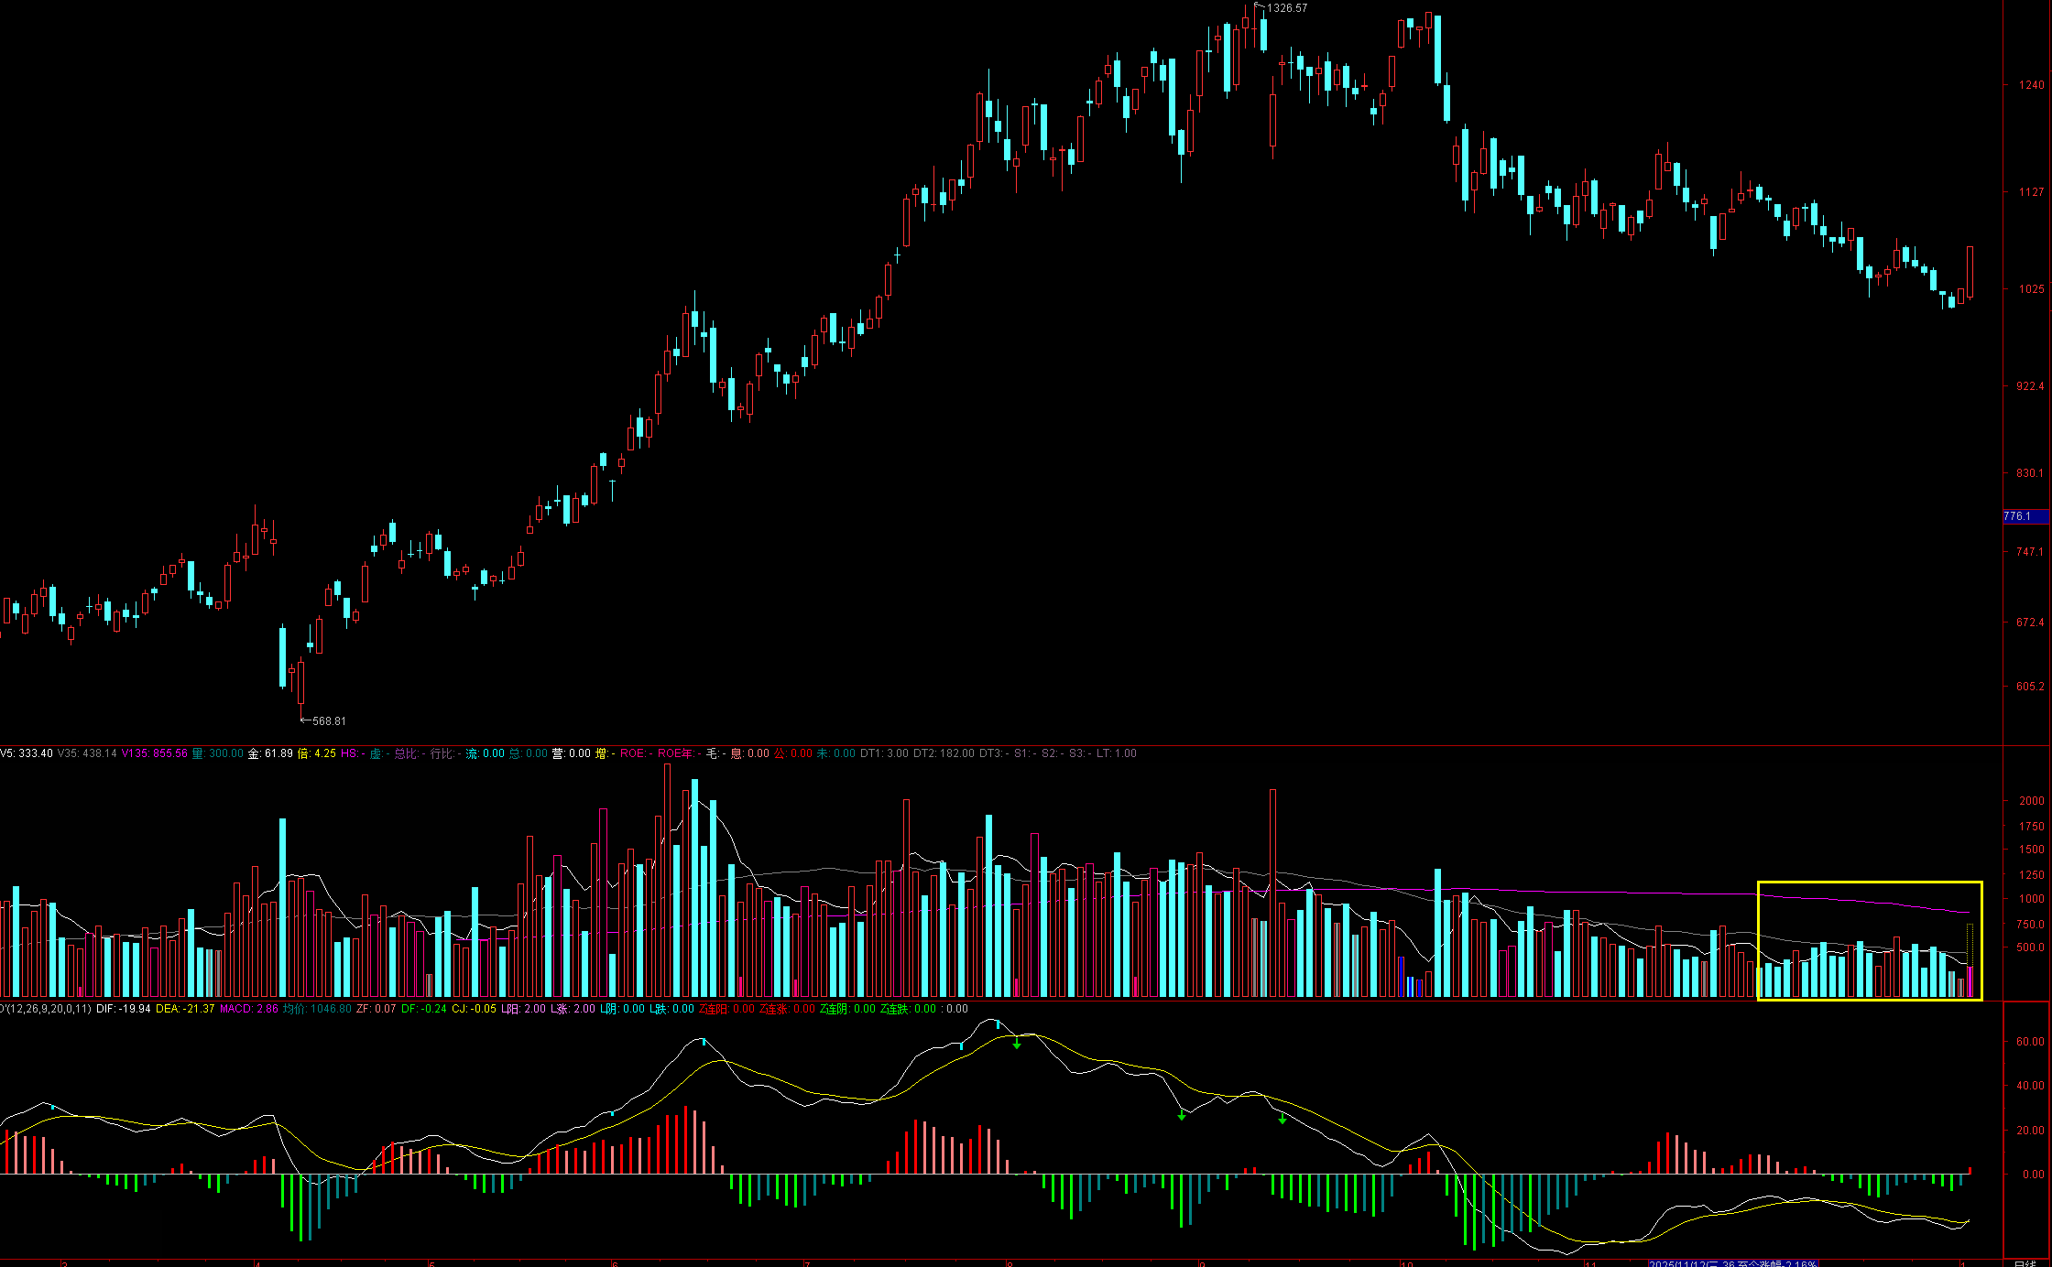2052x1267 pixels.
Task: Click the 2025/11/12 date info tooltip
Action: 1731,1263
